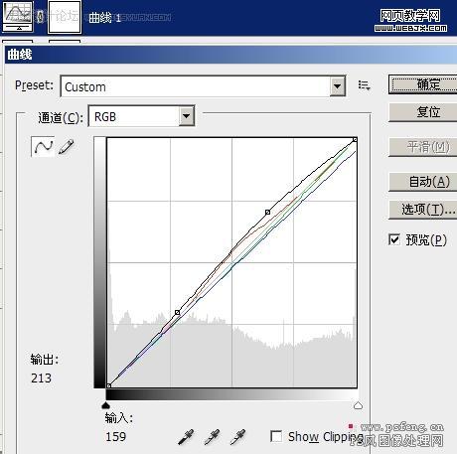Click the black point input slider
The width and height of the screenshot is (457, 454).
(105, 405)
